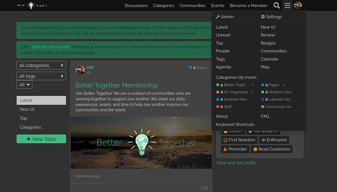Click the 'start the discussion!' link

50,47
